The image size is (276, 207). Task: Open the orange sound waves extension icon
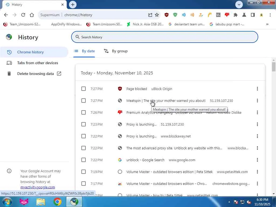pyautogui.click(x=192, y=15)
